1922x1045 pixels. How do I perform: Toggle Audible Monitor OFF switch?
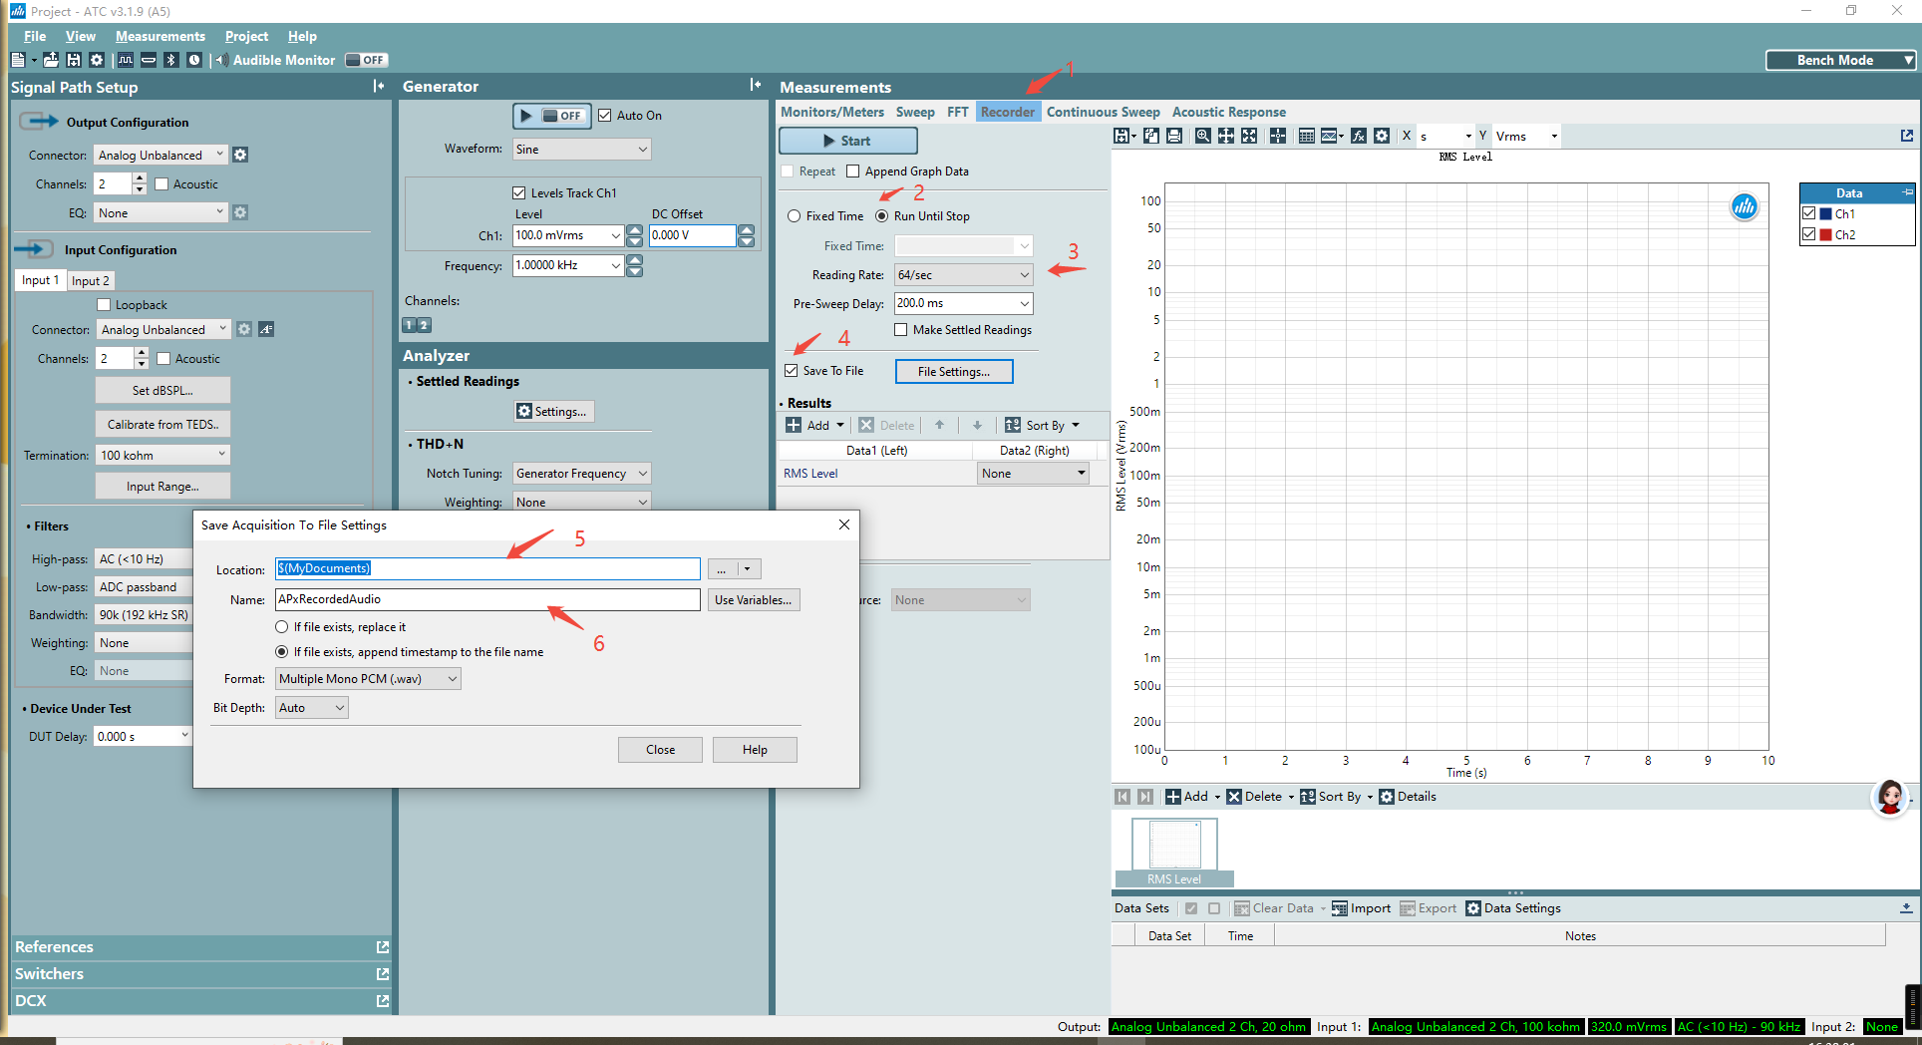point(366,60)
